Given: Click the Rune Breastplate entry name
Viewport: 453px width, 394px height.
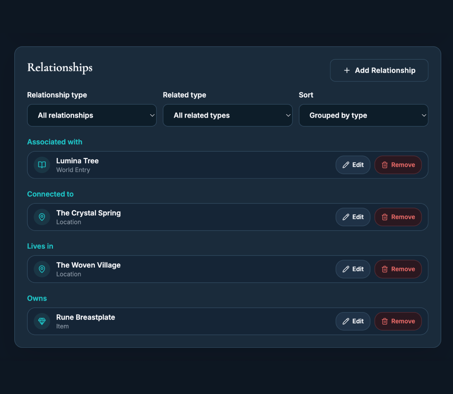Looking at the screenshot, I should pos(86,317).
